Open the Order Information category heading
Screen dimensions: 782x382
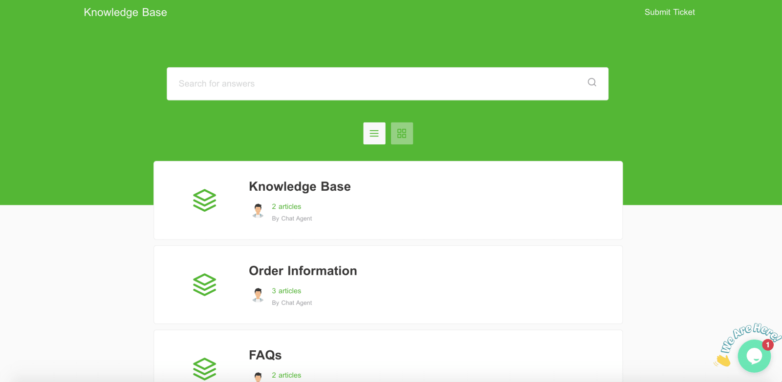coord(303,271)
